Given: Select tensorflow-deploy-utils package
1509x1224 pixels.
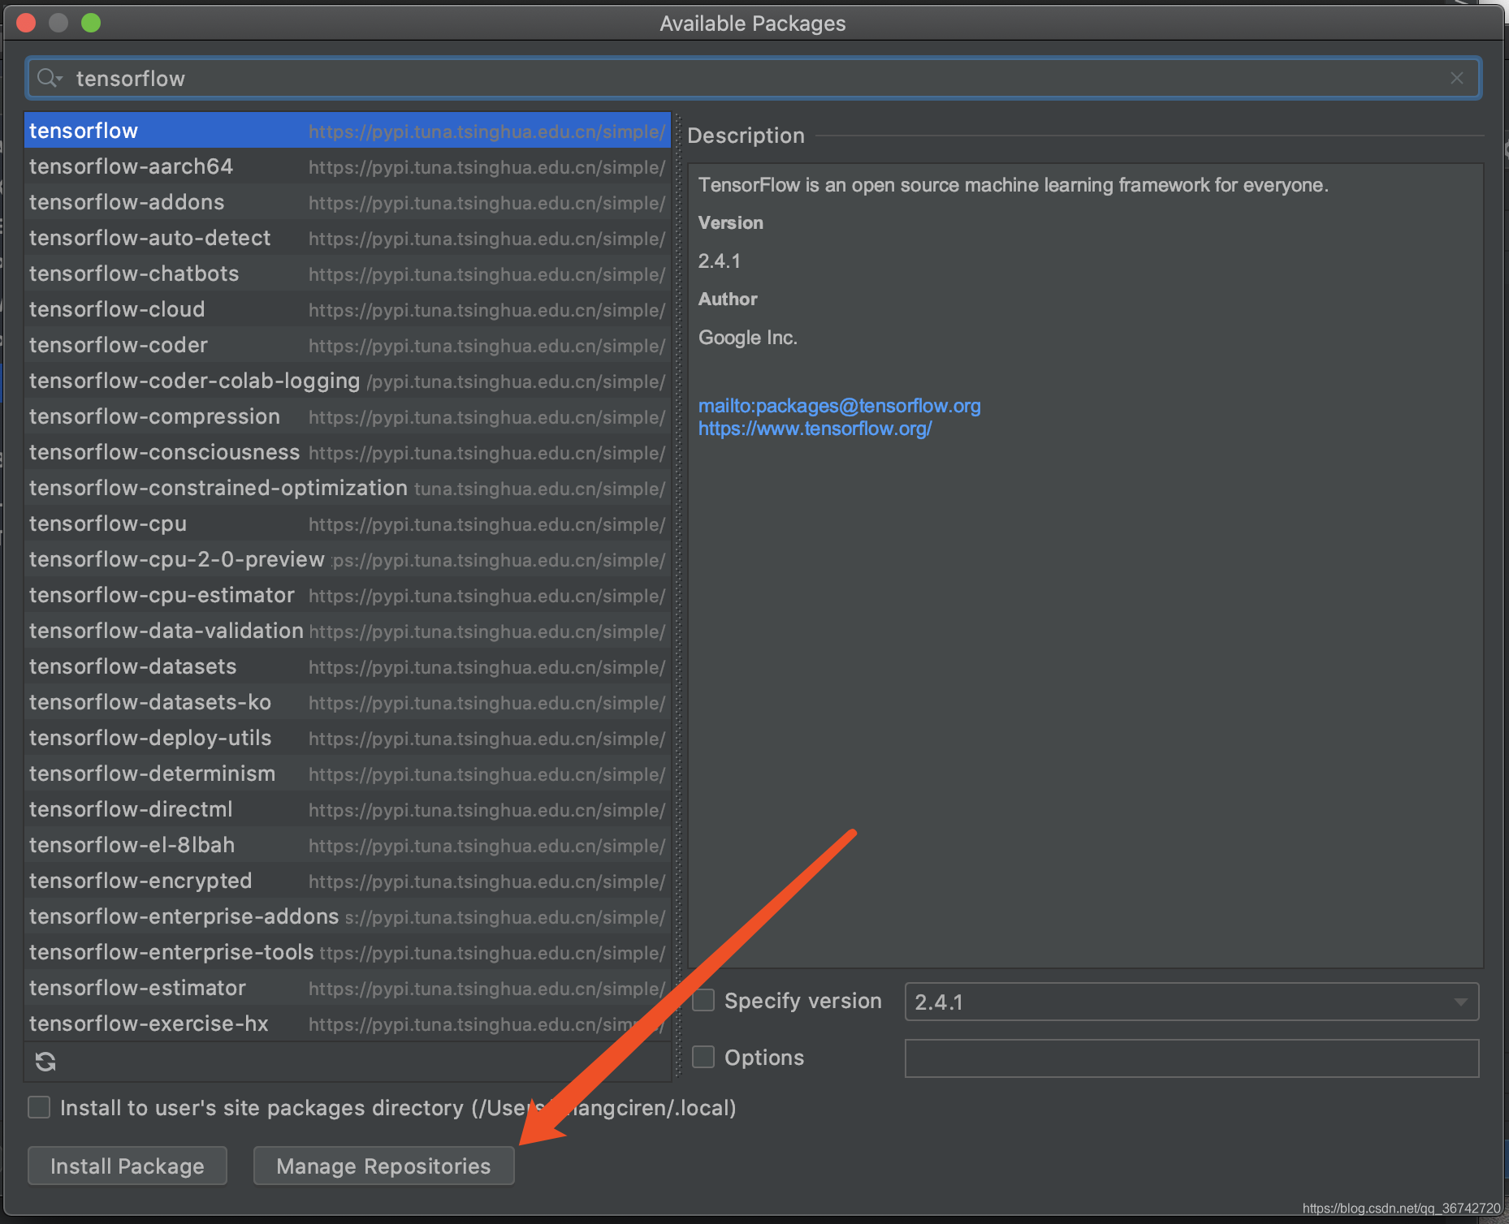Looking at the screenshot, I should (x=348, y=738).
